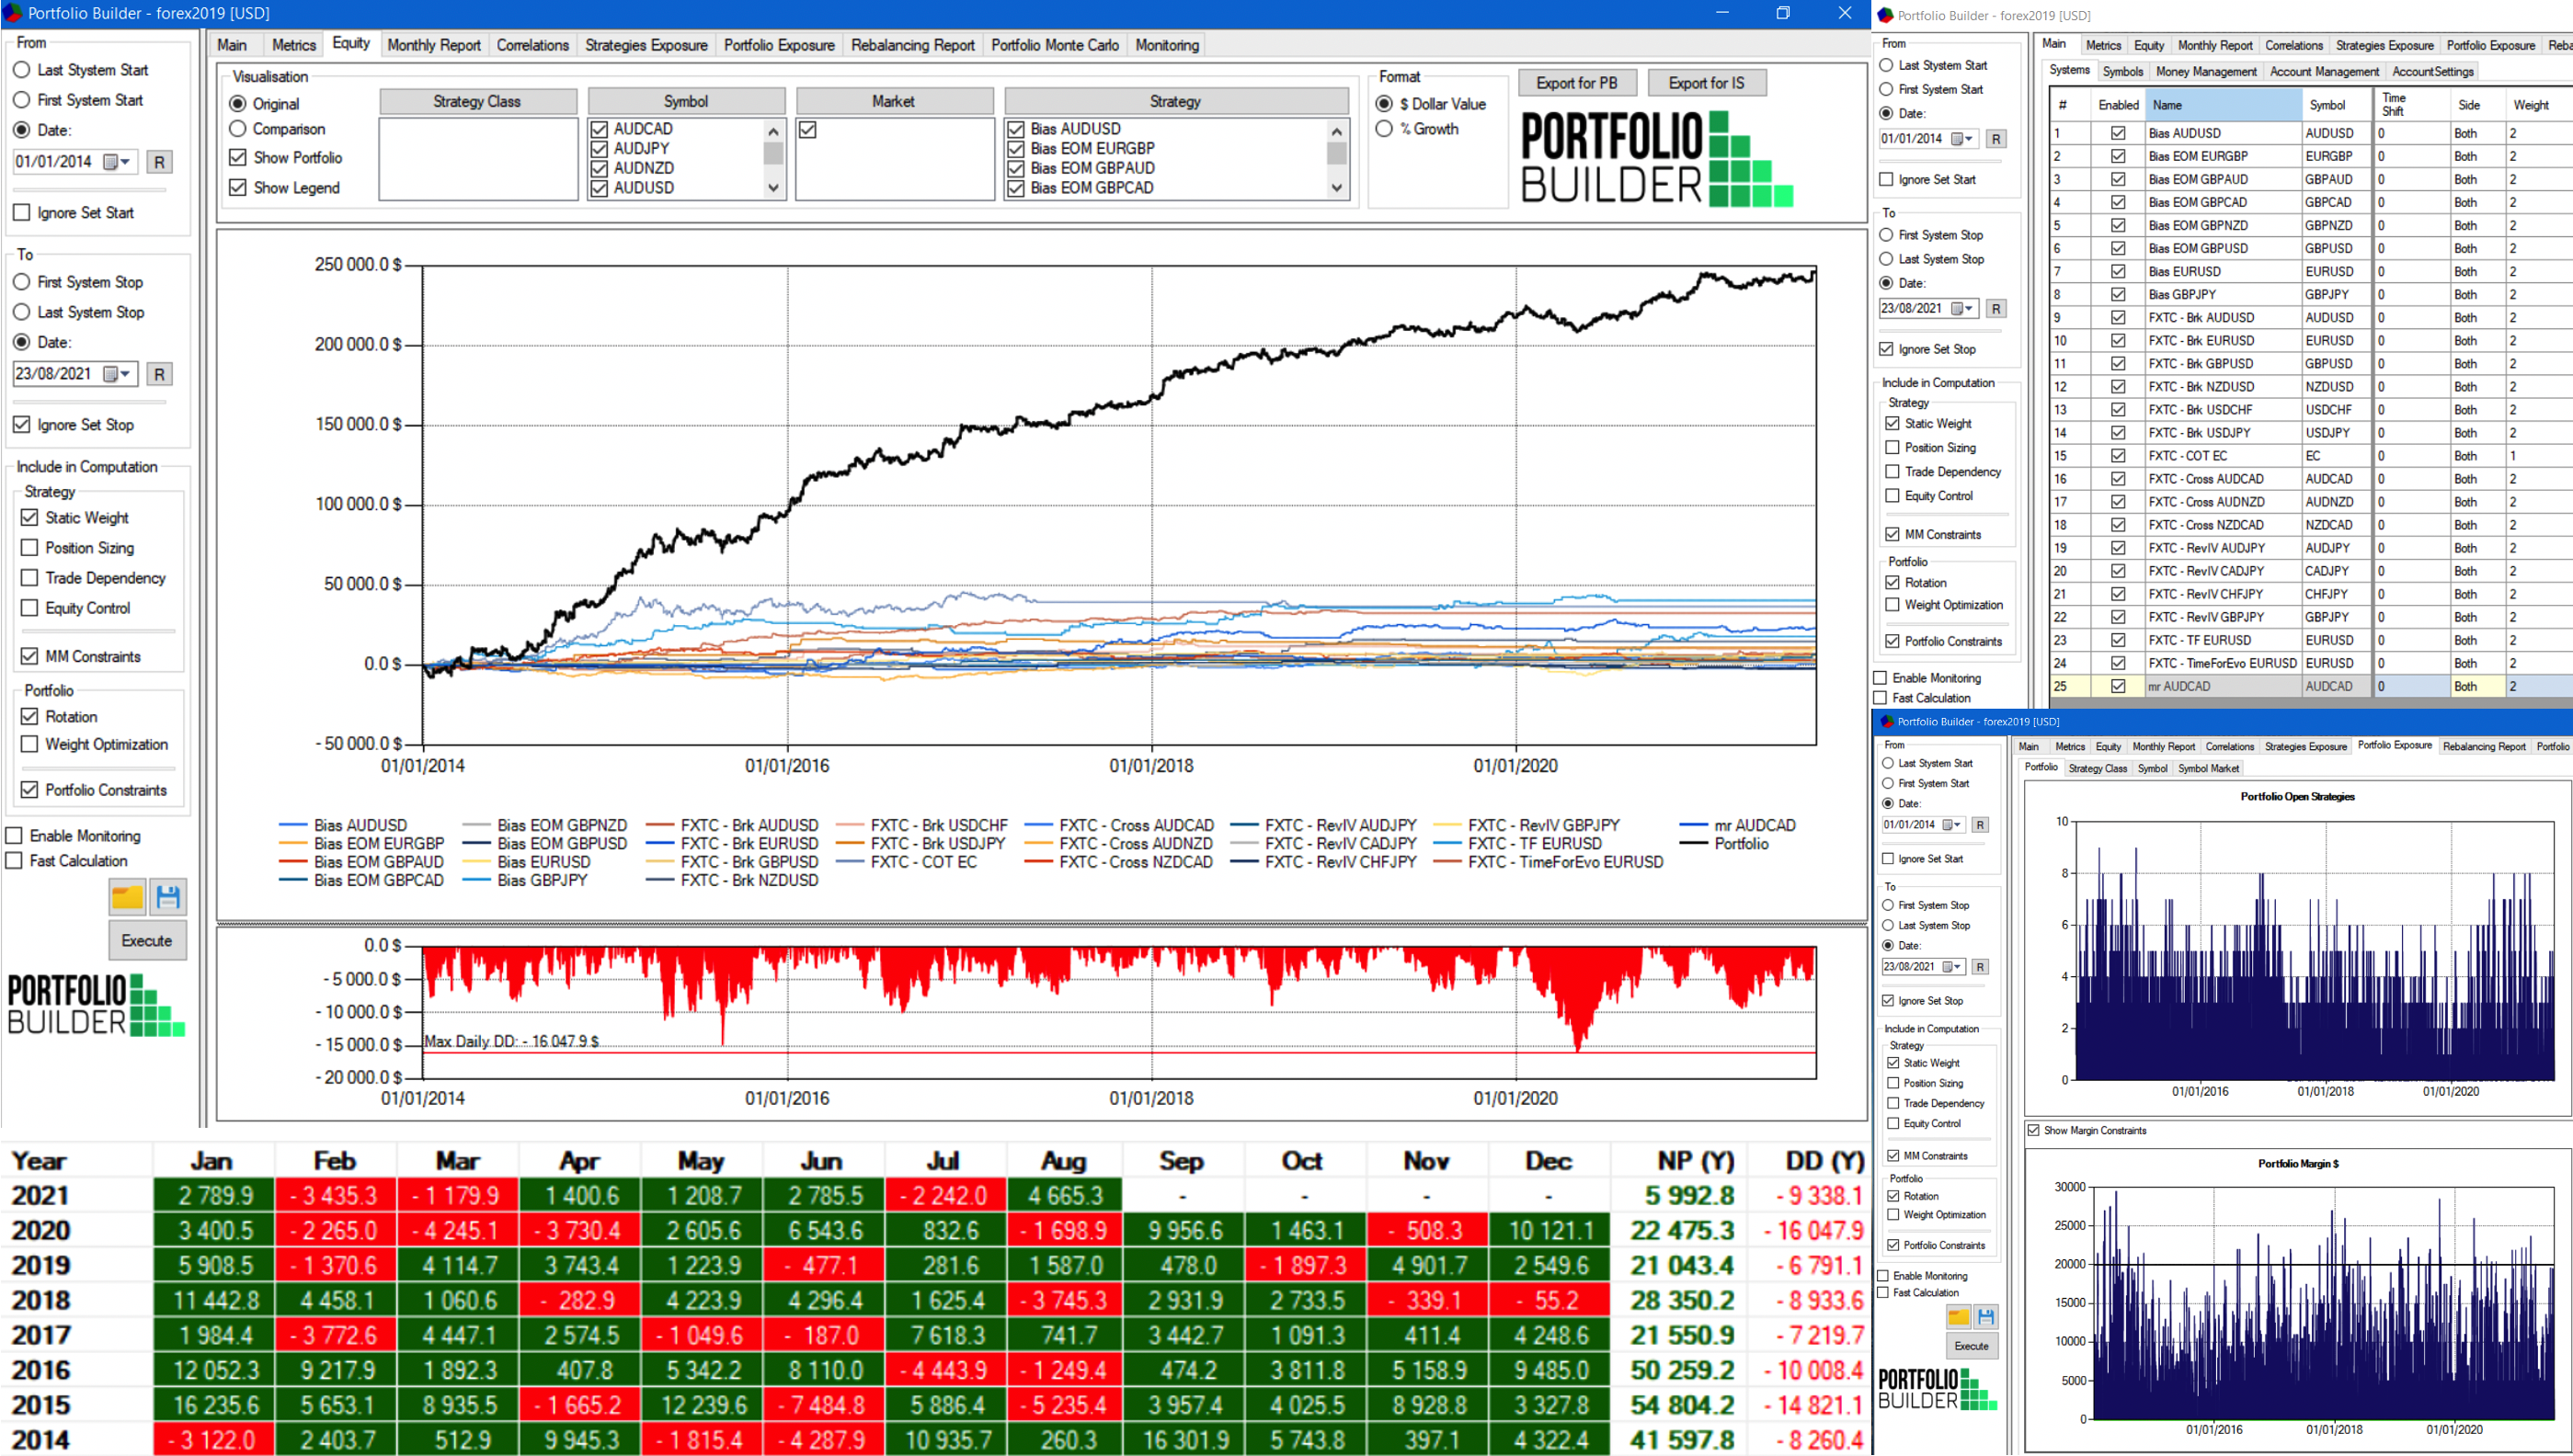
Task: Uncheck AUDJPY in the Symbol list
Action: point(600,149)
